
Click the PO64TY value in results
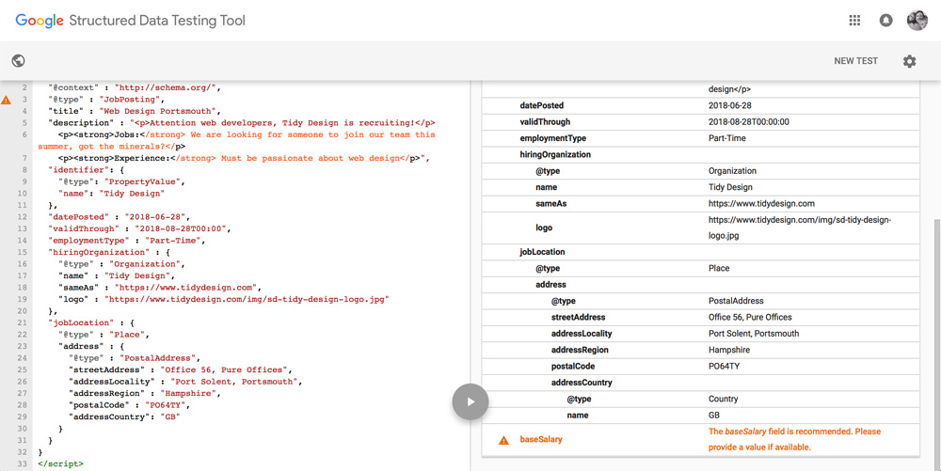(725, 366)
